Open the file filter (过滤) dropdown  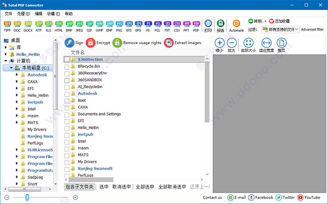click(x=280, y=29)
